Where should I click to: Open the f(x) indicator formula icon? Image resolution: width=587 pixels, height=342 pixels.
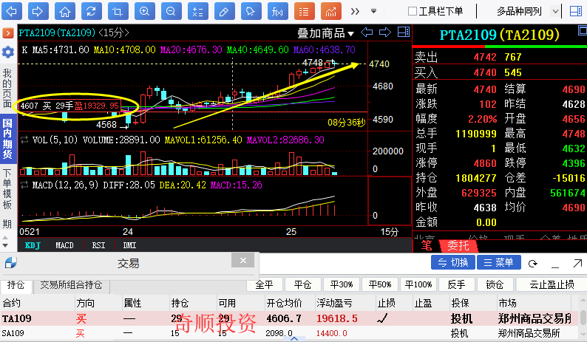(277, 11)
